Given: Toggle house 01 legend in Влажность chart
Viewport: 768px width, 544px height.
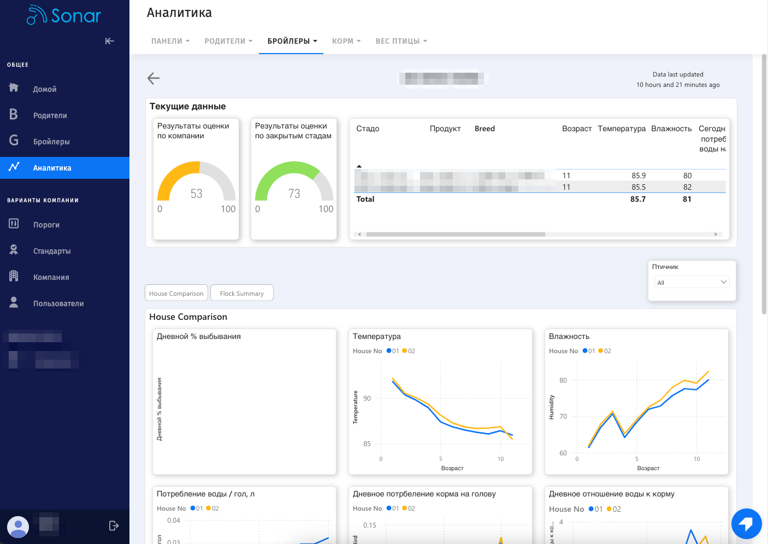Looking at the screenshot, I should pos(589,351).
